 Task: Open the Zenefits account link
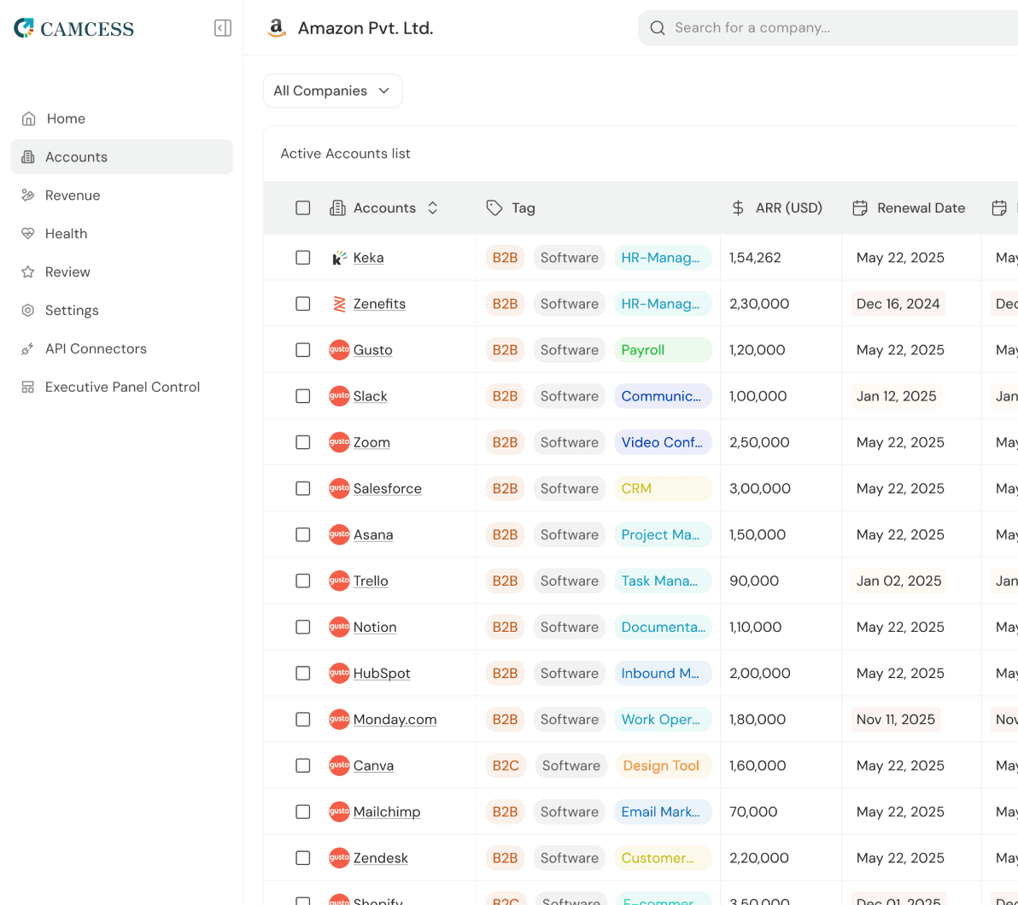[x=379, y=304]
